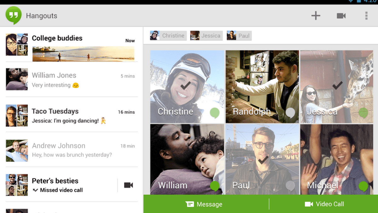Click the chat bubble on Michael's photo
This screenshot has height=213, width=378.
tap(363, 186)
